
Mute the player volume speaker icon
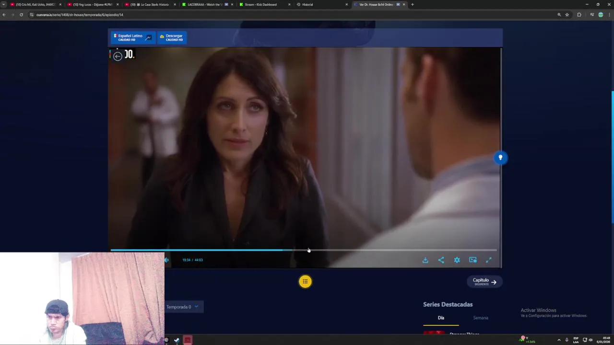(166, 260)
